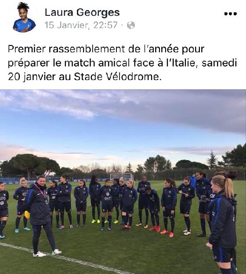Image resolution: width=246 pixels, height=274 pixels.
Task: Click the yellow disc held by the coach
Action: [26, 214]
